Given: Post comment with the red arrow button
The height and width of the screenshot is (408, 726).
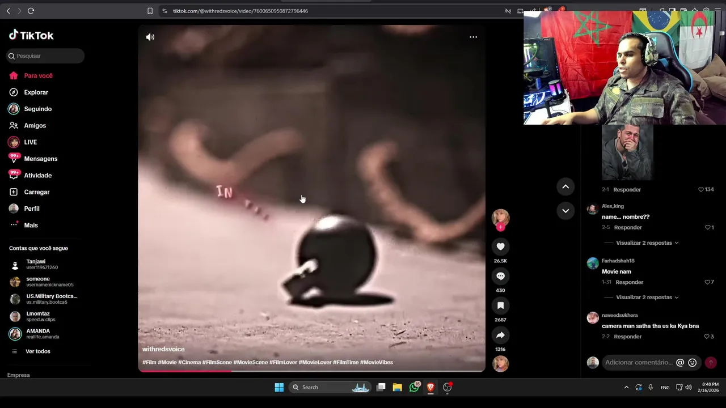Looking at the screenshot, I should coord(711,363).
